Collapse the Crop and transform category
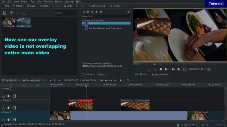227x127 pixels. tap(83, 20)
